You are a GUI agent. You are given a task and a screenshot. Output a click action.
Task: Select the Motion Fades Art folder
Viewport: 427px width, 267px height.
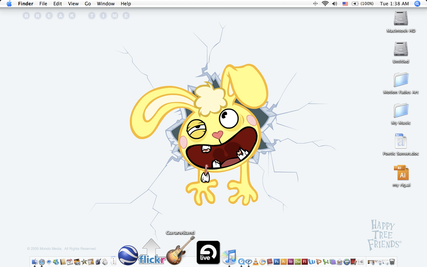[x=401, y=80]
